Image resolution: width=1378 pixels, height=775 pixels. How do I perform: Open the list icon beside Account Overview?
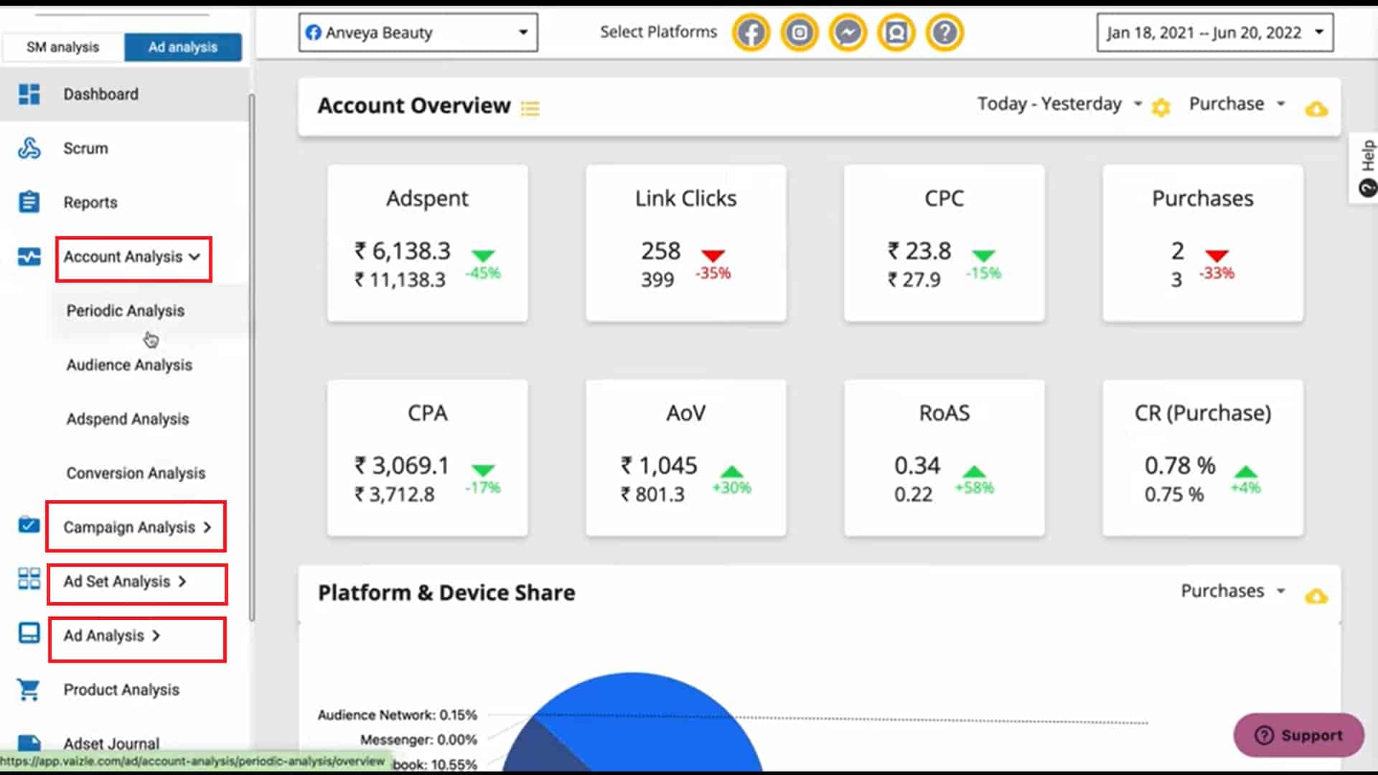tap(530, 108)
